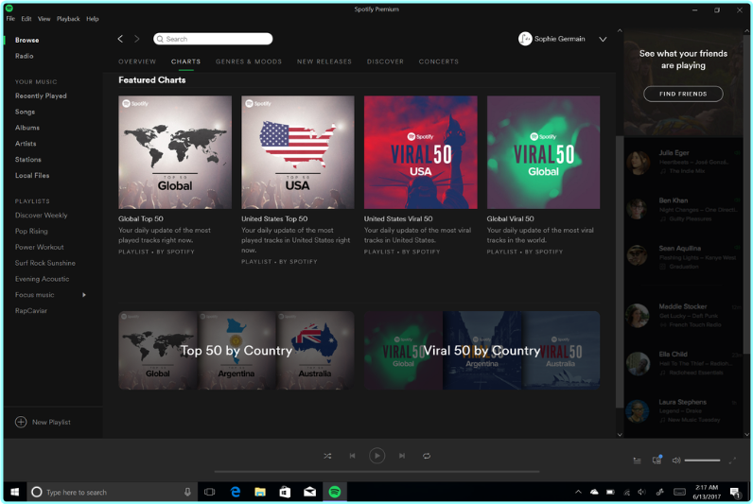Switch to the Genres & Moods tab
The image size is (753, 504).
point(249,61)
